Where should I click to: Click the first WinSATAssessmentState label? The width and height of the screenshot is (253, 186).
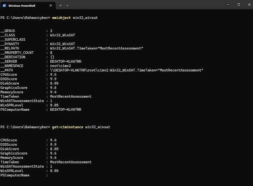[x=22, y=101]
